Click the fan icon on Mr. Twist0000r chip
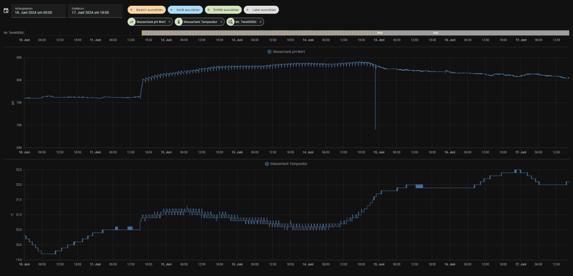Screen dimensions: 573x276 pyautogui.click(x=231, y=22)
